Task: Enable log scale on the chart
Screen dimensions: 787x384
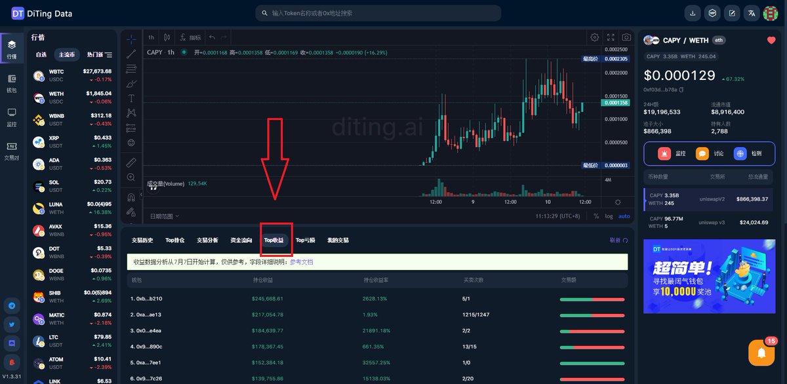Action: click(609, 216)
